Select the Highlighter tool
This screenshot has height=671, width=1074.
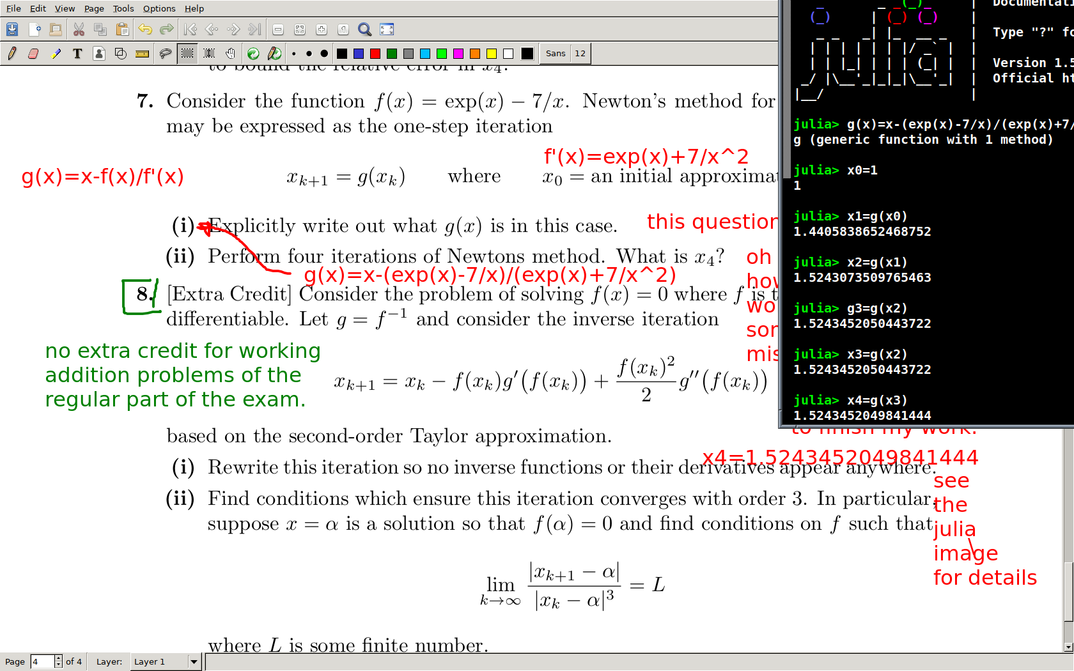coord(56,54)
